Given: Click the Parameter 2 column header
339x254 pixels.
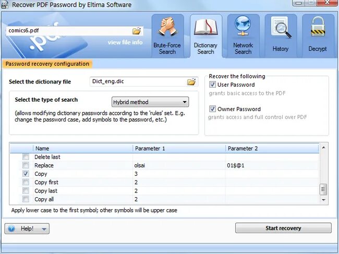Looking at the screenshot, I should (x=272, y=148).
